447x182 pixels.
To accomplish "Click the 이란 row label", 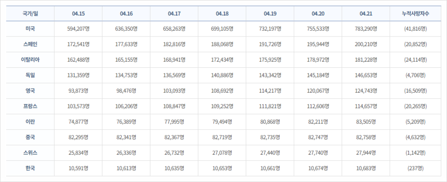I will pos(30,122).
